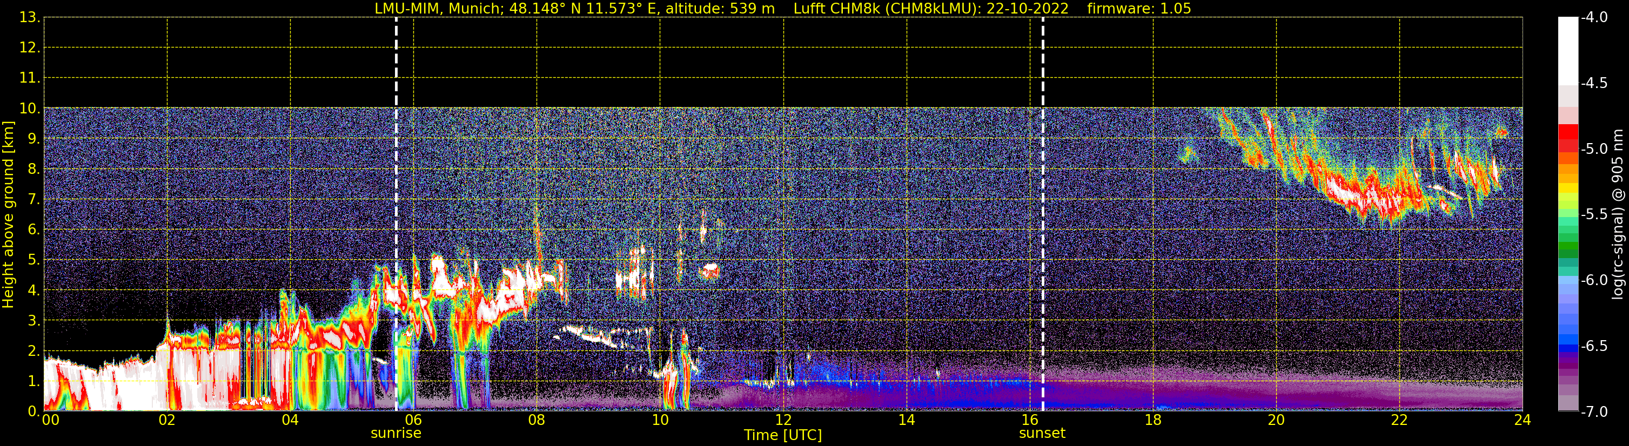
Task: Select the height axis tick label '6.'
Action: (33, 230)
